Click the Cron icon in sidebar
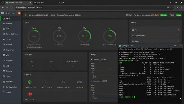184x104 pixels. pos(4,77)
